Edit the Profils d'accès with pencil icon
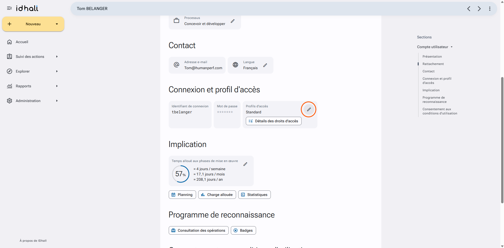 tap(309, 109)
